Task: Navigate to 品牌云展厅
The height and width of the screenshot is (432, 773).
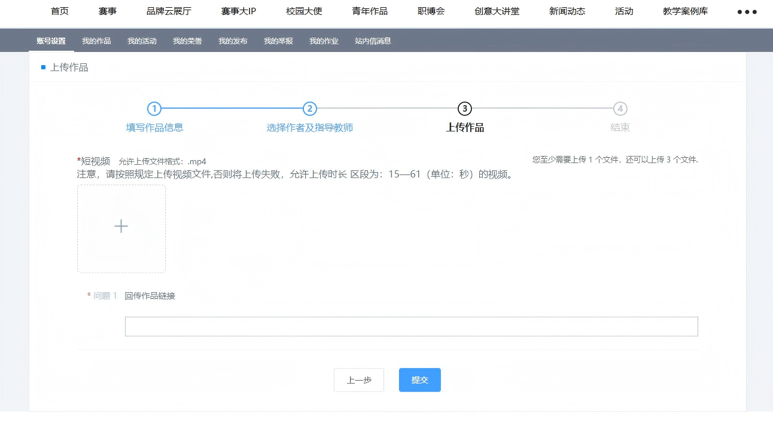Action: pos(169,11)
